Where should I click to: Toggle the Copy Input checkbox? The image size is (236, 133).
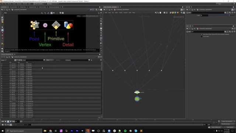202,34
